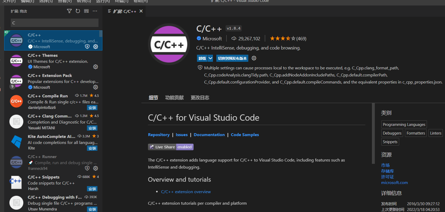Select Kite AutoComplete extension icon
Image resolution: width=445 pixels, height=212 pixels.
pos(16,142)
